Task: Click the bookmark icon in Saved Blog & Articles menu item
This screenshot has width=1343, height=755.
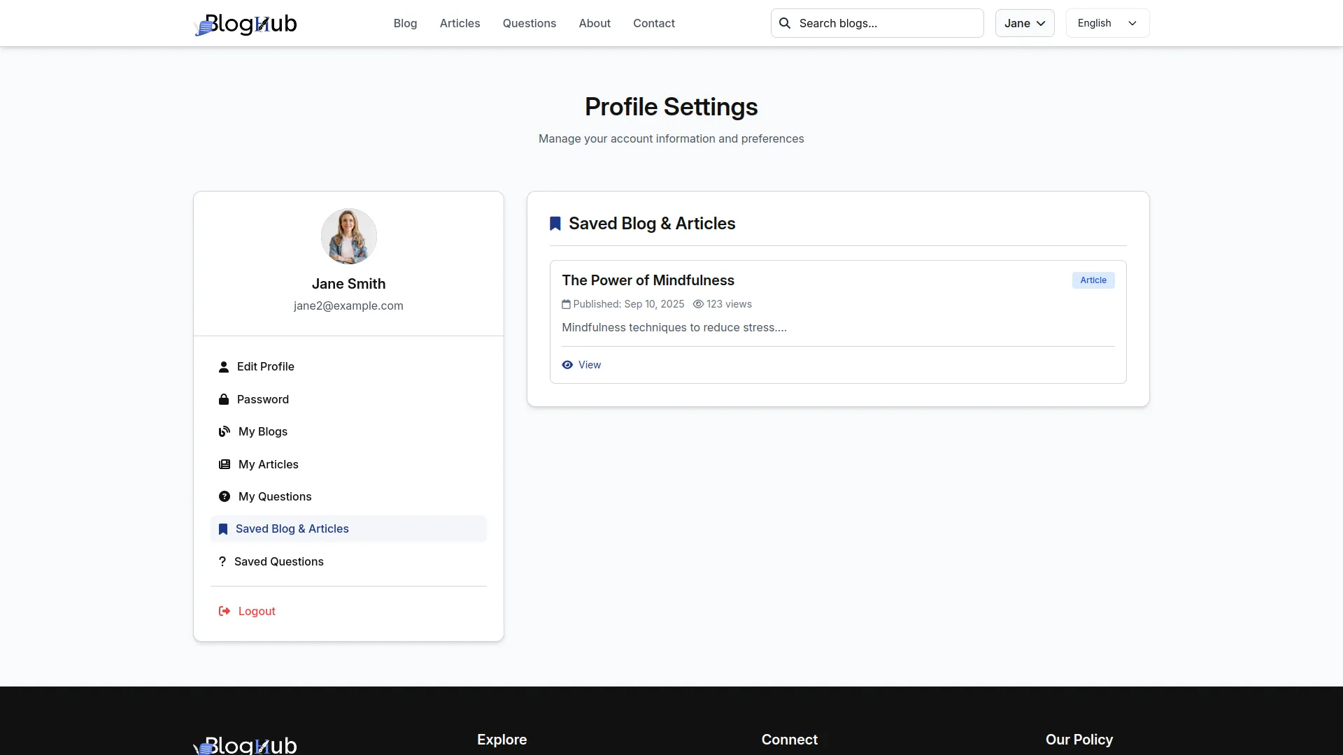Action: click(x=223, y=529)
